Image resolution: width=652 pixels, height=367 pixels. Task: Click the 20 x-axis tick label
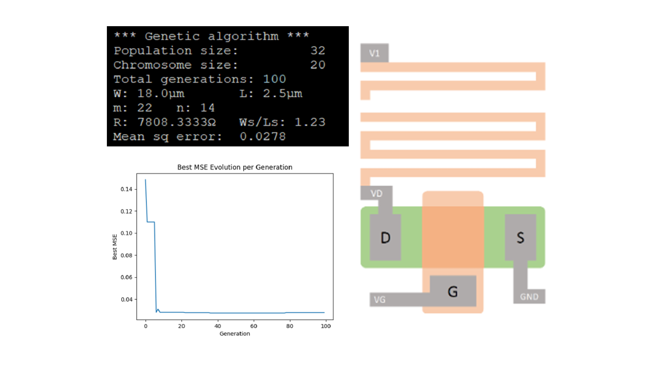tap(182, 326)
